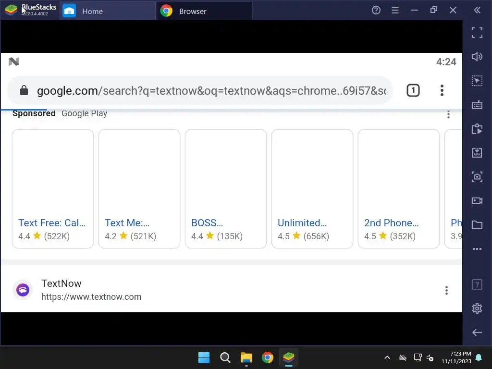Select the cursor lock icon in sidebar

click(x=477, y=81)
